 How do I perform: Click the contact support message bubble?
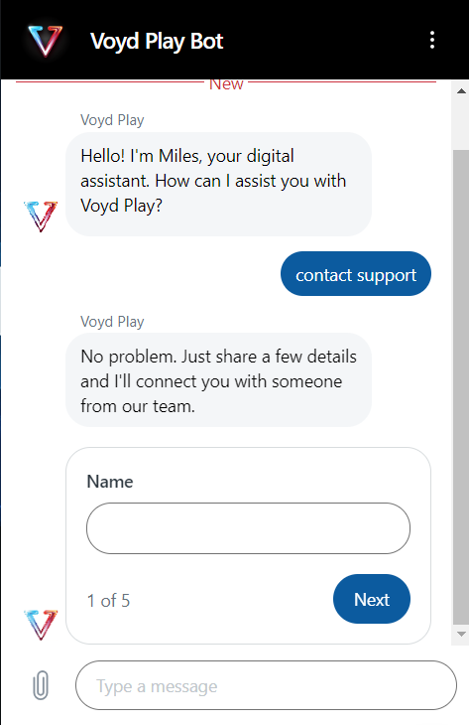[x=356, y=274]
